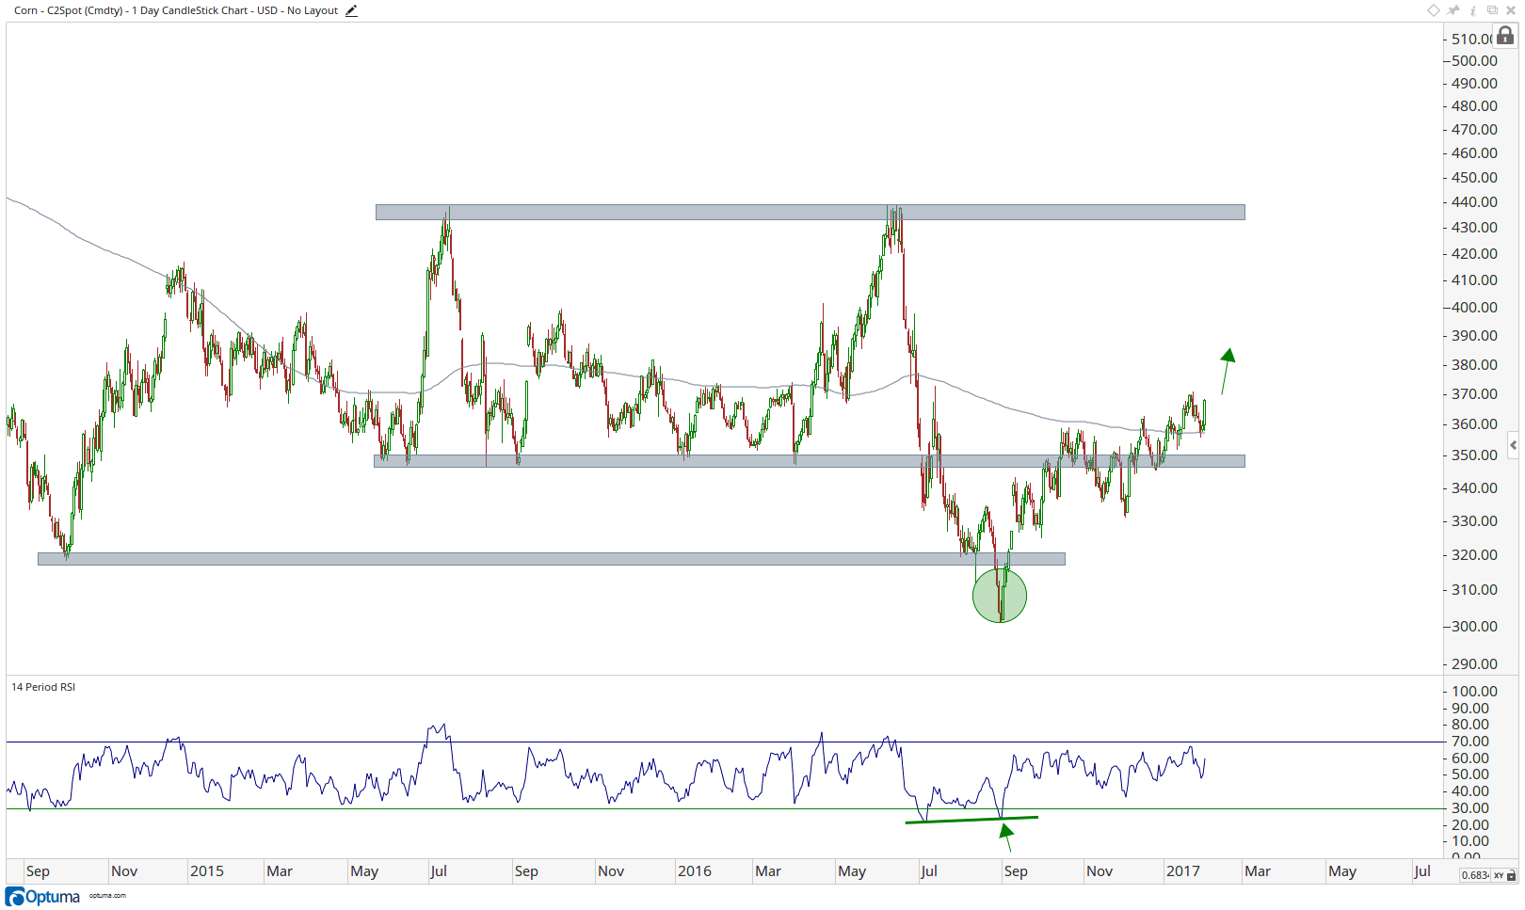The image size is (1525, 910).
Task: Click the diamond icon in the top toolbar
Action: point(1434,10)
